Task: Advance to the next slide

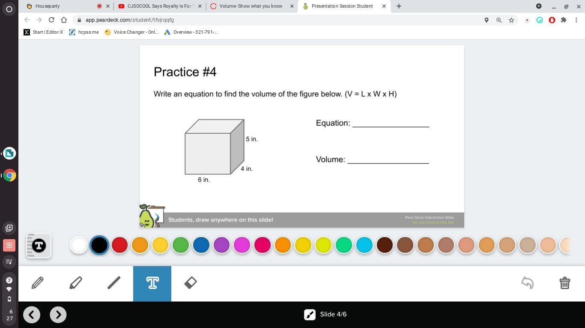Action: point(58,315)
